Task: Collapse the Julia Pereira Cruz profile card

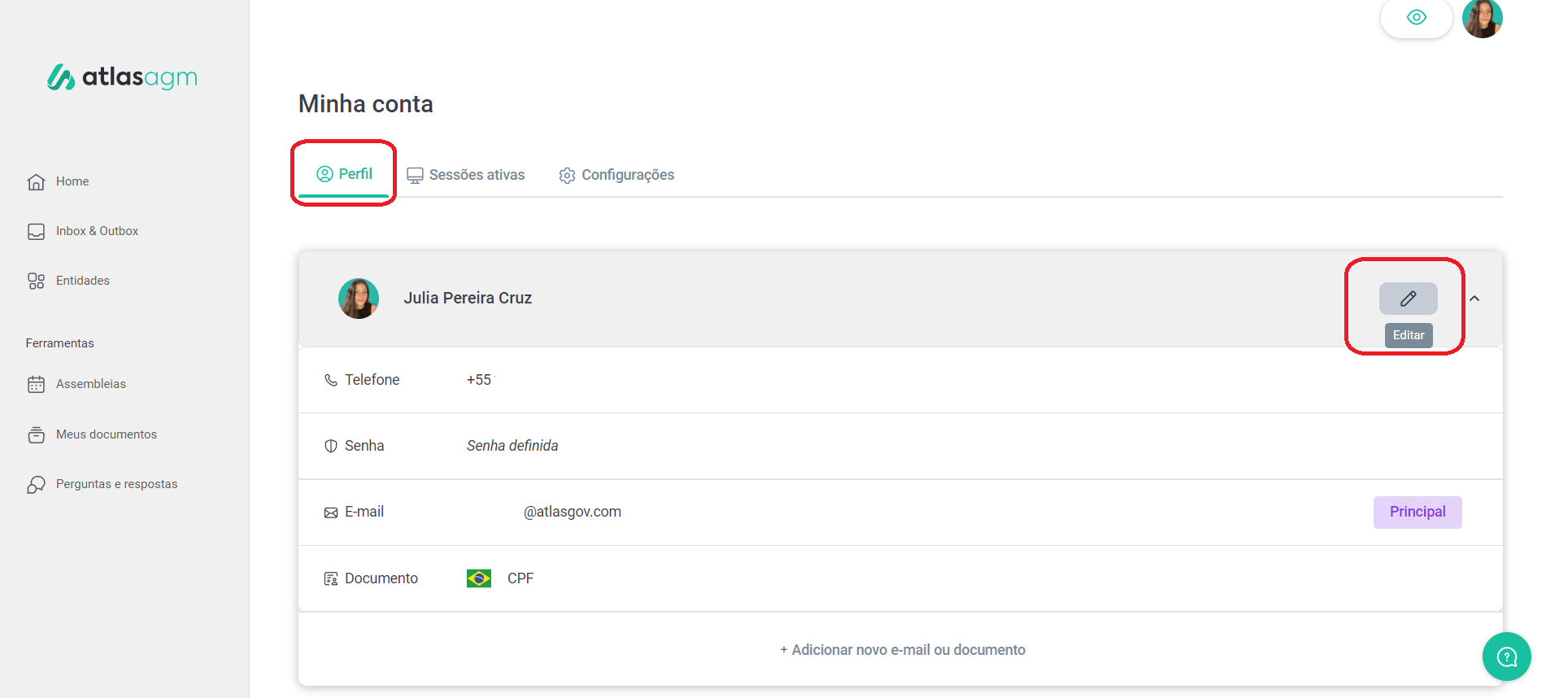Action: pos(1474,299)
